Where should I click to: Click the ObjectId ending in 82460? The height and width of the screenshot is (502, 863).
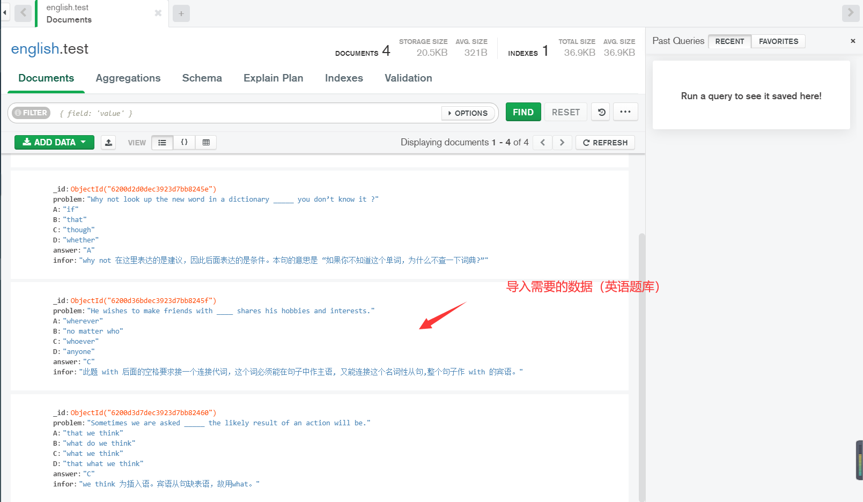143,412
